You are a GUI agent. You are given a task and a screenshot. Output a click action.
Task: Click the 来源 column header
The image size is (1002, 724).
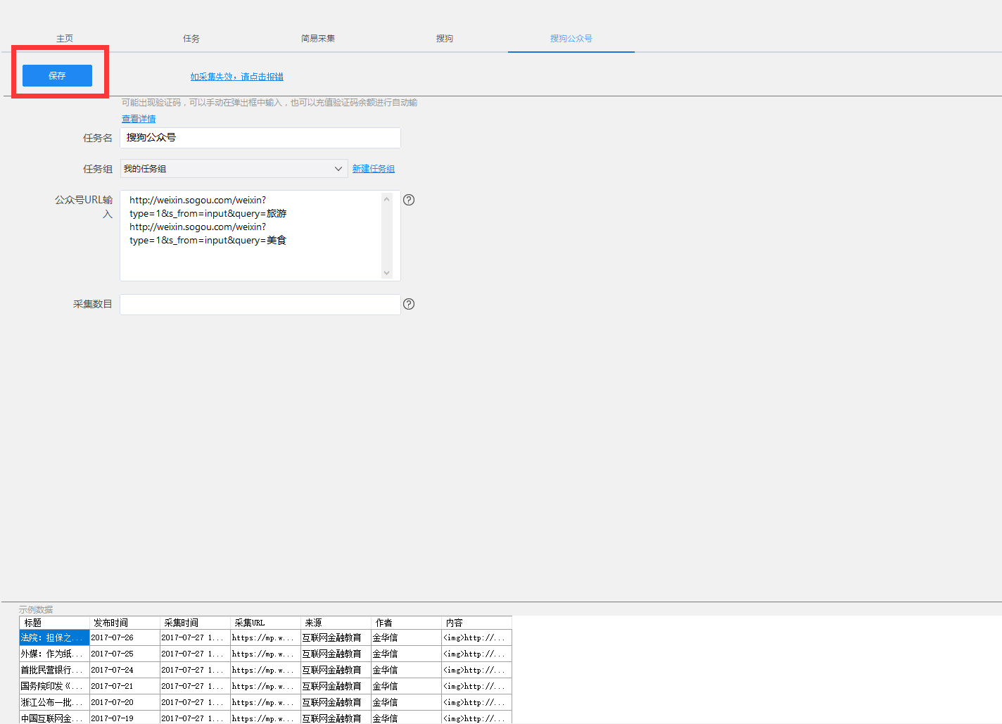[x=336, y=623]
